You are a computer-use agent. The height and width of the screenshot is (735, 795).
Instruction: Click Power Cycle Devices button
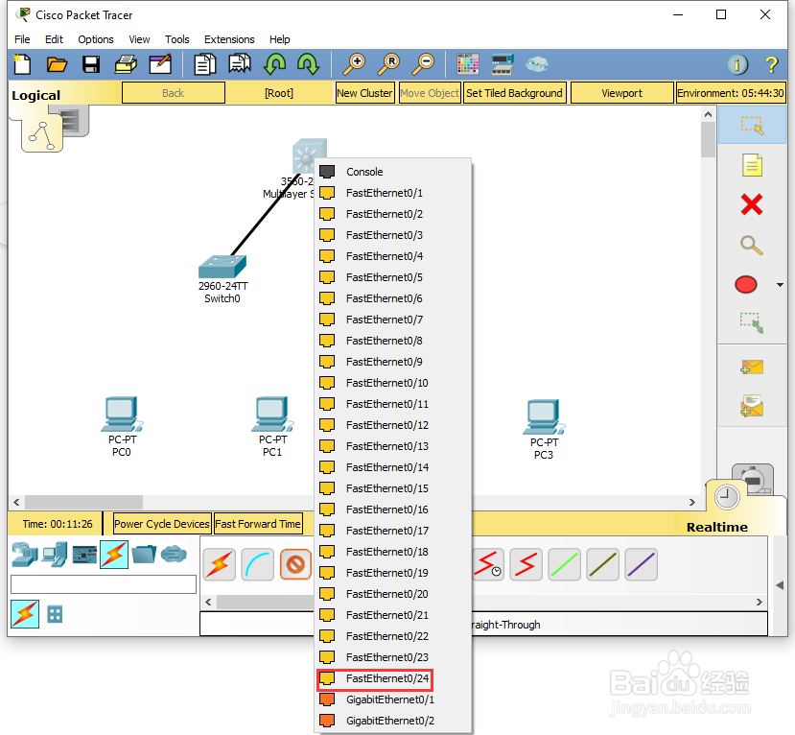coord(162,524)
